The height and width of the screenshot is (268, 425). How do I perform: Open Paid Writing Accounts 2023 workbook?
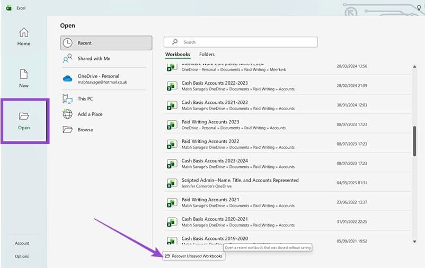(288, 124)
